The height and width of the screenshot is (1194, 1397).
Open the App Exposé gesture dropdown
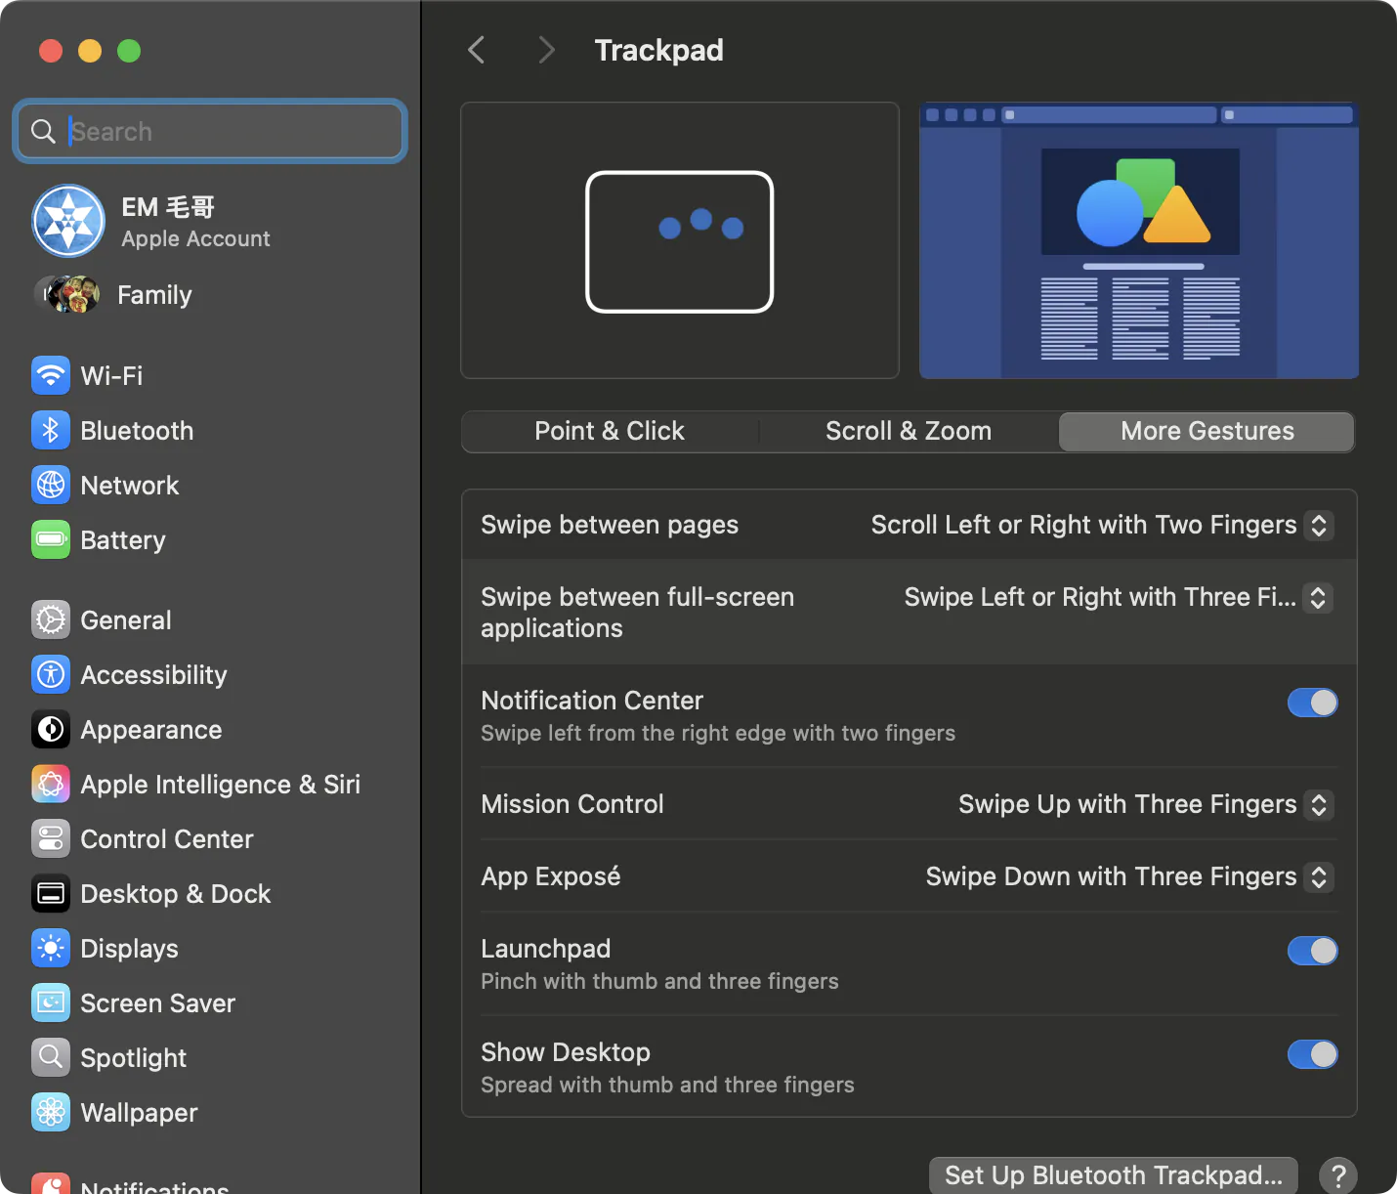pos(1129,876)
